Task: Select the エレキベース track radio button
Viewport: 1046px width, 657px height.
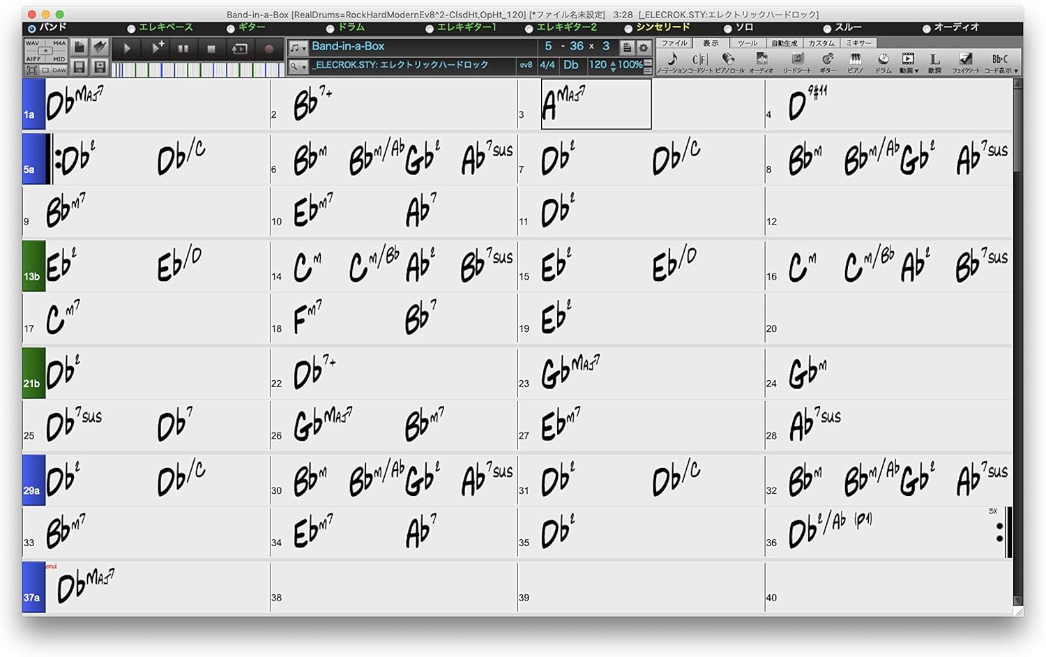Action: pyautogui.click(x=131, y=29)
